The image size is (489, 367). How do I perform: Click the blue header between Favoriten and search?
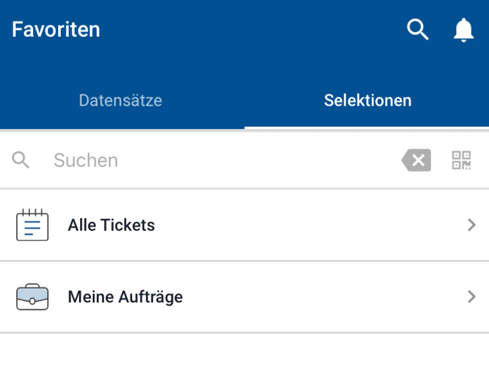[248, 30]
